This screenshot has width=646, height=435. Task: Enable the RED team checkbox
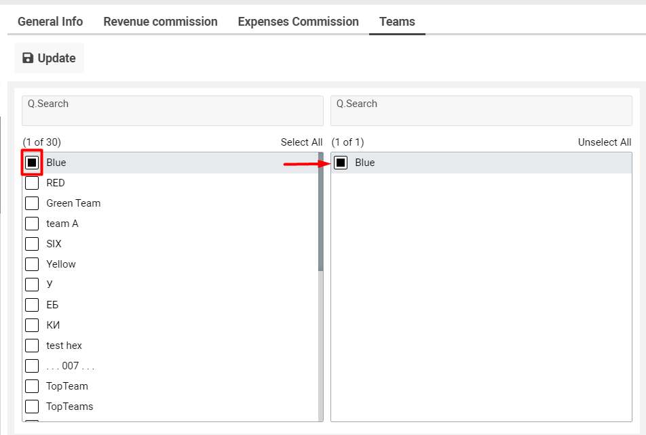32,182
